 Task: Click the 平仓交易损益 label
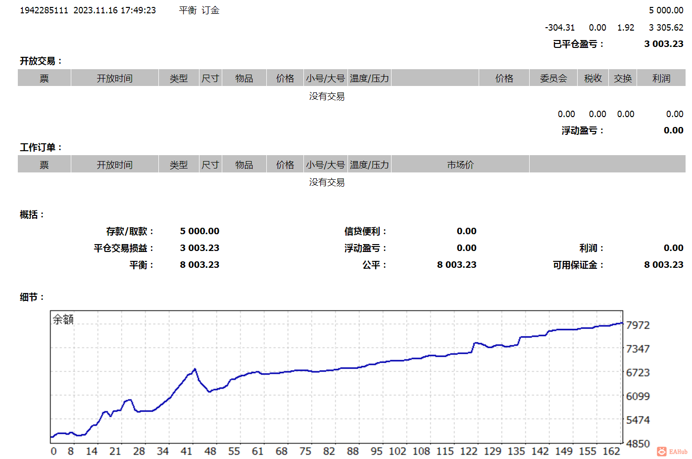[124, 248]
